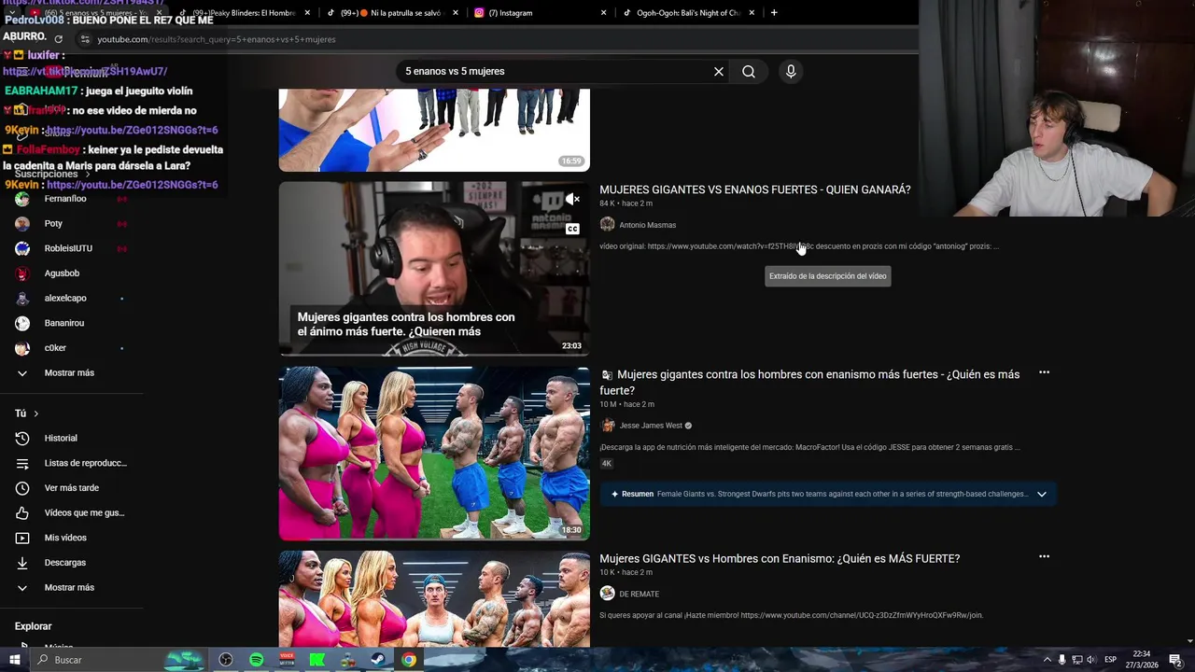Screen dimensions: 1195x672
Task: Play the Antonio Masmas 23:03 thumbnail
Action: pos(434,269)
